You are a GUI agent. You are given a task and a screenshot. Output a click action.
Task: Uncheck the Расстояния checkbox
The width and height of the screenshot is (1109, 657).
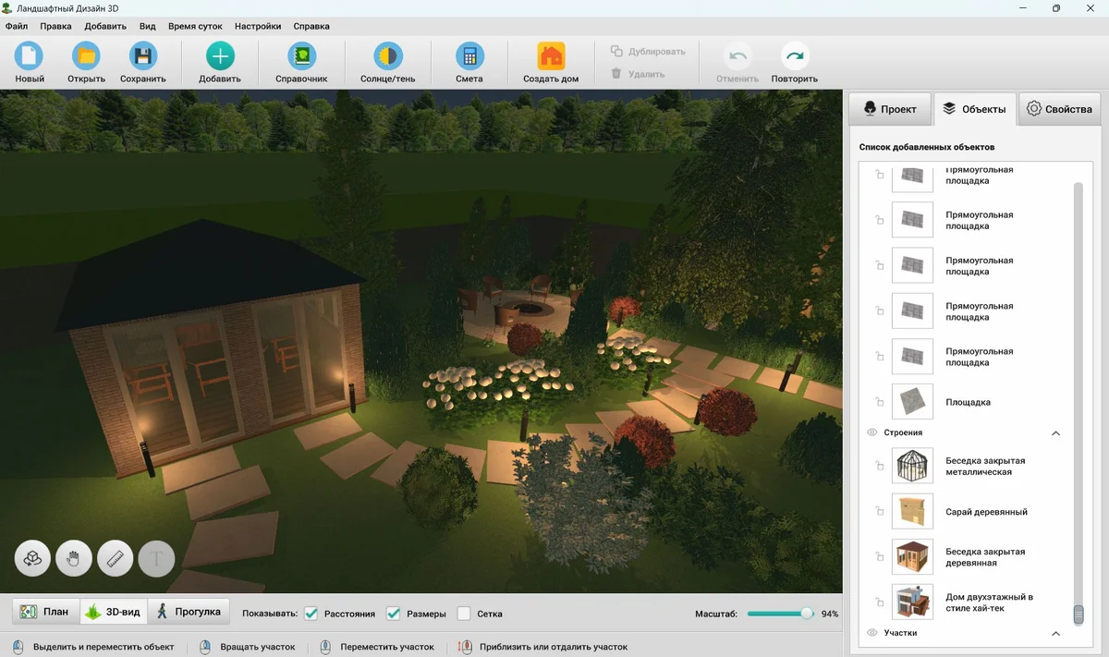point(311,614)
